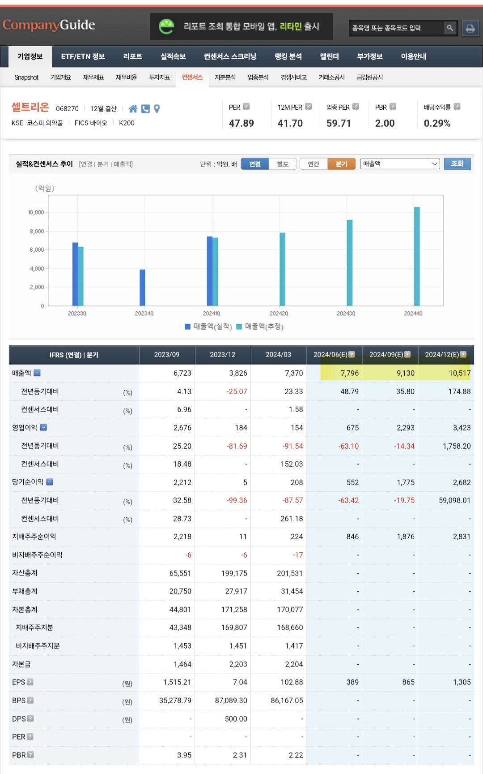The width and height of the screenshot is (483, 774).
Task: Collapse the 영업이익 row expander
Action: coord(43,427)
